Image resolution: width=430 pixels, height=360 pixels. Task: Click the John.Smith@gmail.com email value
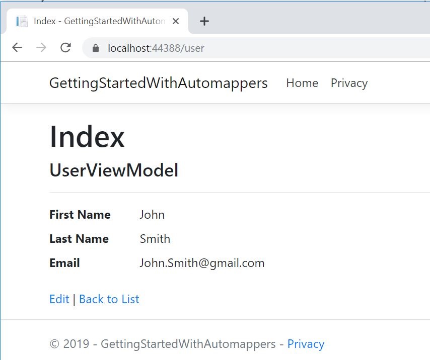click(202, 263)
